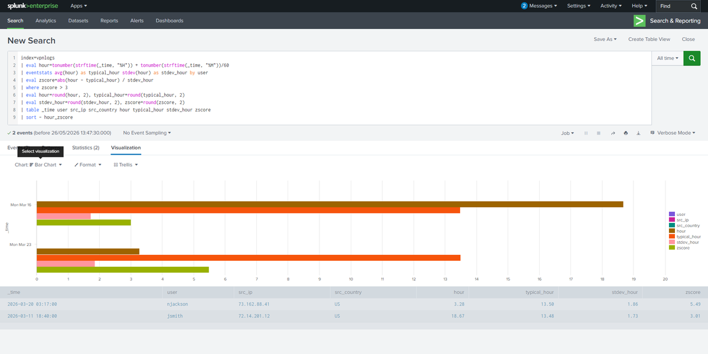708x354 pixels.
Task: Click the timestamp 2026-03-20 03:17:00
Action: point(32,304)
